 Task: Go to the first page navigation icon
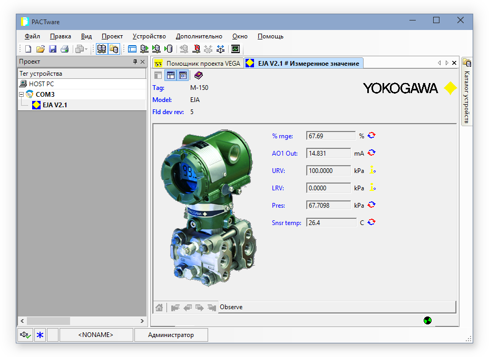click(175, 308)
